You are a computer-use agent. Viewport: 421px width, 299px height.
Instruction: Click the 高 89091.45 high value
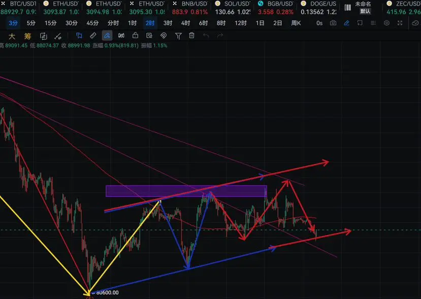pos(13,46)
